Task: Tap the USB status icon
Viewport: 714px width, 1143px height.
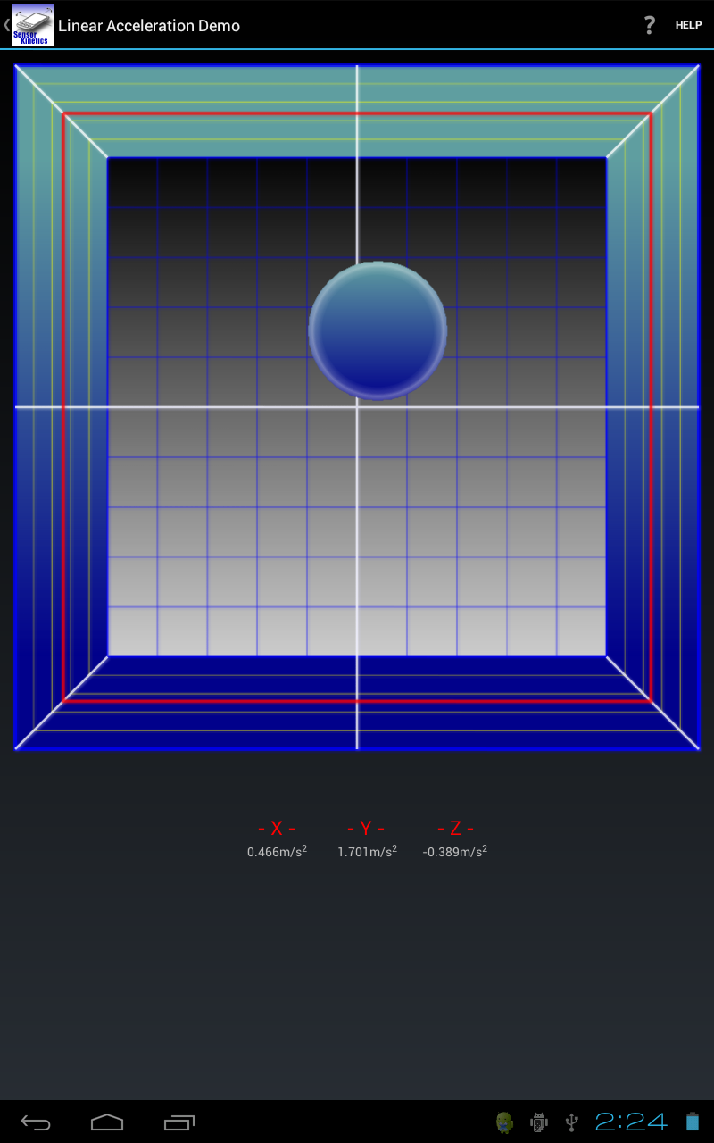Action: (572, 1122)
